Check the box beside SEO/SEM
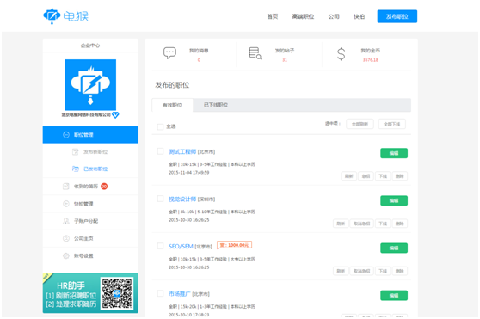480x319 pixels. pos(160,246)
